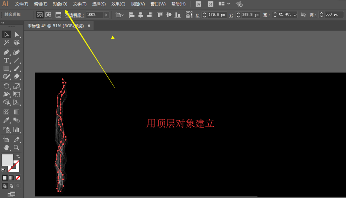Click vertical align top button
Image resolution: width=346 pixels, height=198 pixels.
[160, 15]
